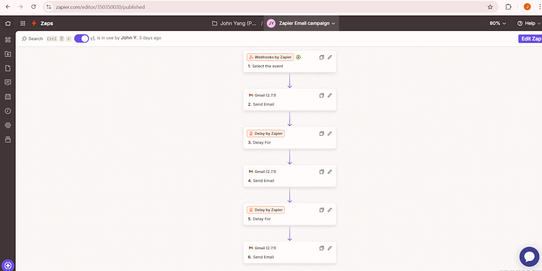Image resolution: width=542 pixels, height=271 pixels.
Task: Click the address bar URL field
Action: click(x=271, y=7)
